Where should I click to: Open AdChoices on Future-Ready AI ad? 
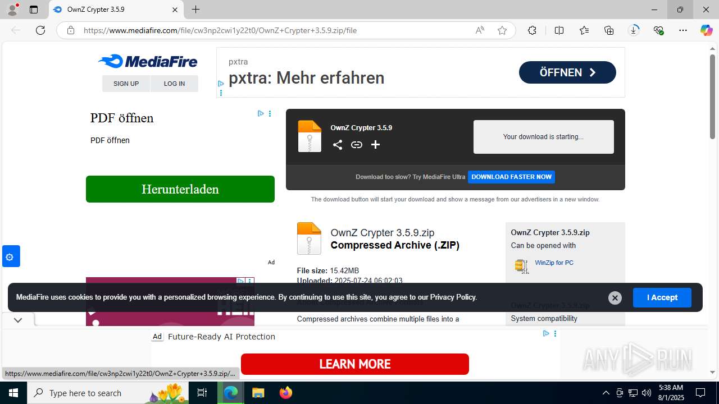546,333
